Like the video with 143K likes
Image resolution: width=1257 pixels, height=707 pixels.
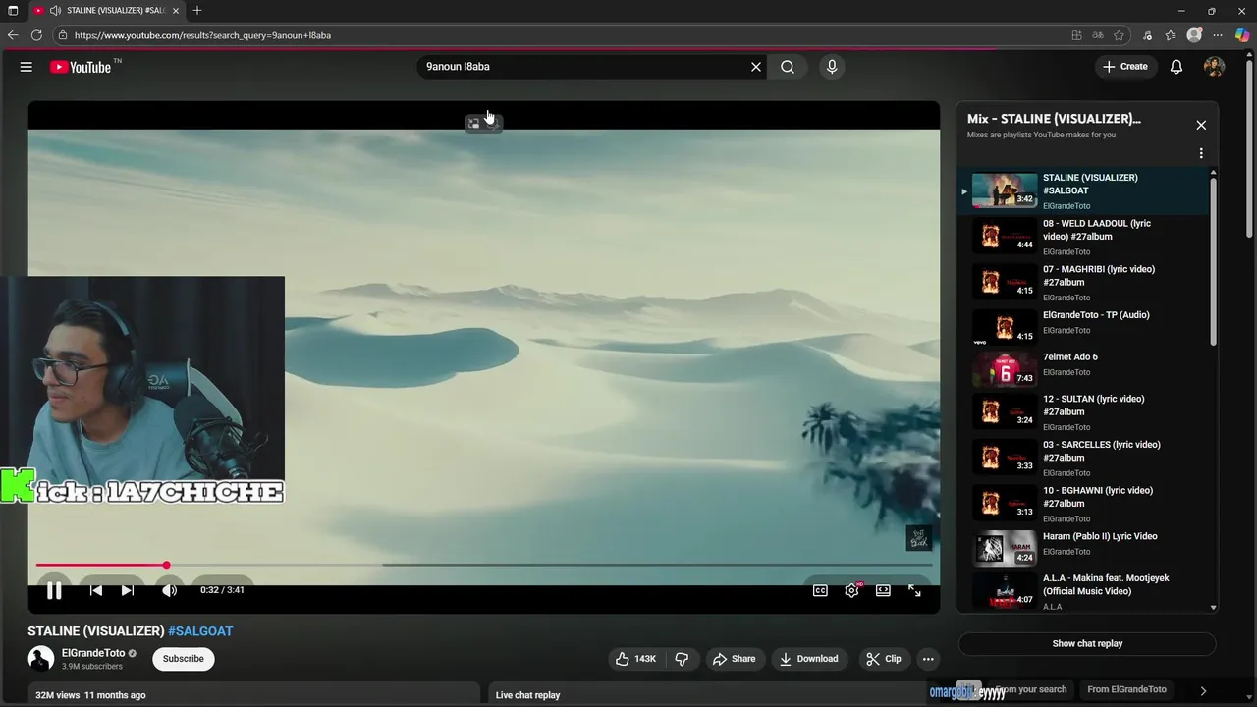click(x=635, y=659)
